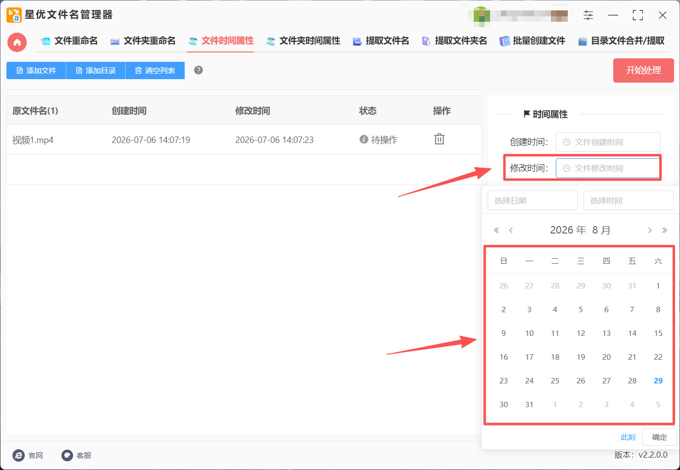Go to previous month in calendar
Image resolution: width=680 pixels, height=470 pixels.
click(x=511, y=230)
